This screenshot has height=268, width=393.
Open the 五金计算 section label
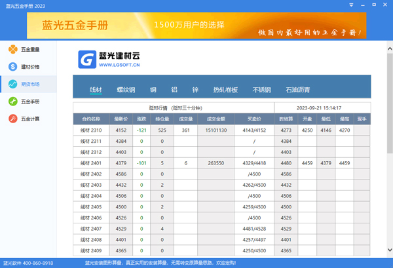coord(30,119)
